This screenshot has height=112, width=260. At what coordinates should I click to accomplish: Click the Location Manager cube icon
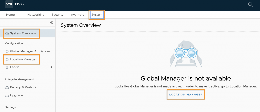(x=7, y=59)
